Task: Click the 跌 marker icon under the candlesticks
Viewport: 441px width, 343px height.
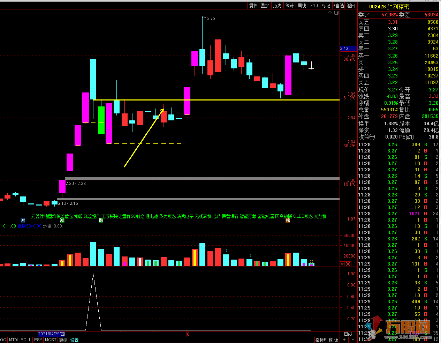Action: click(101, 220)
